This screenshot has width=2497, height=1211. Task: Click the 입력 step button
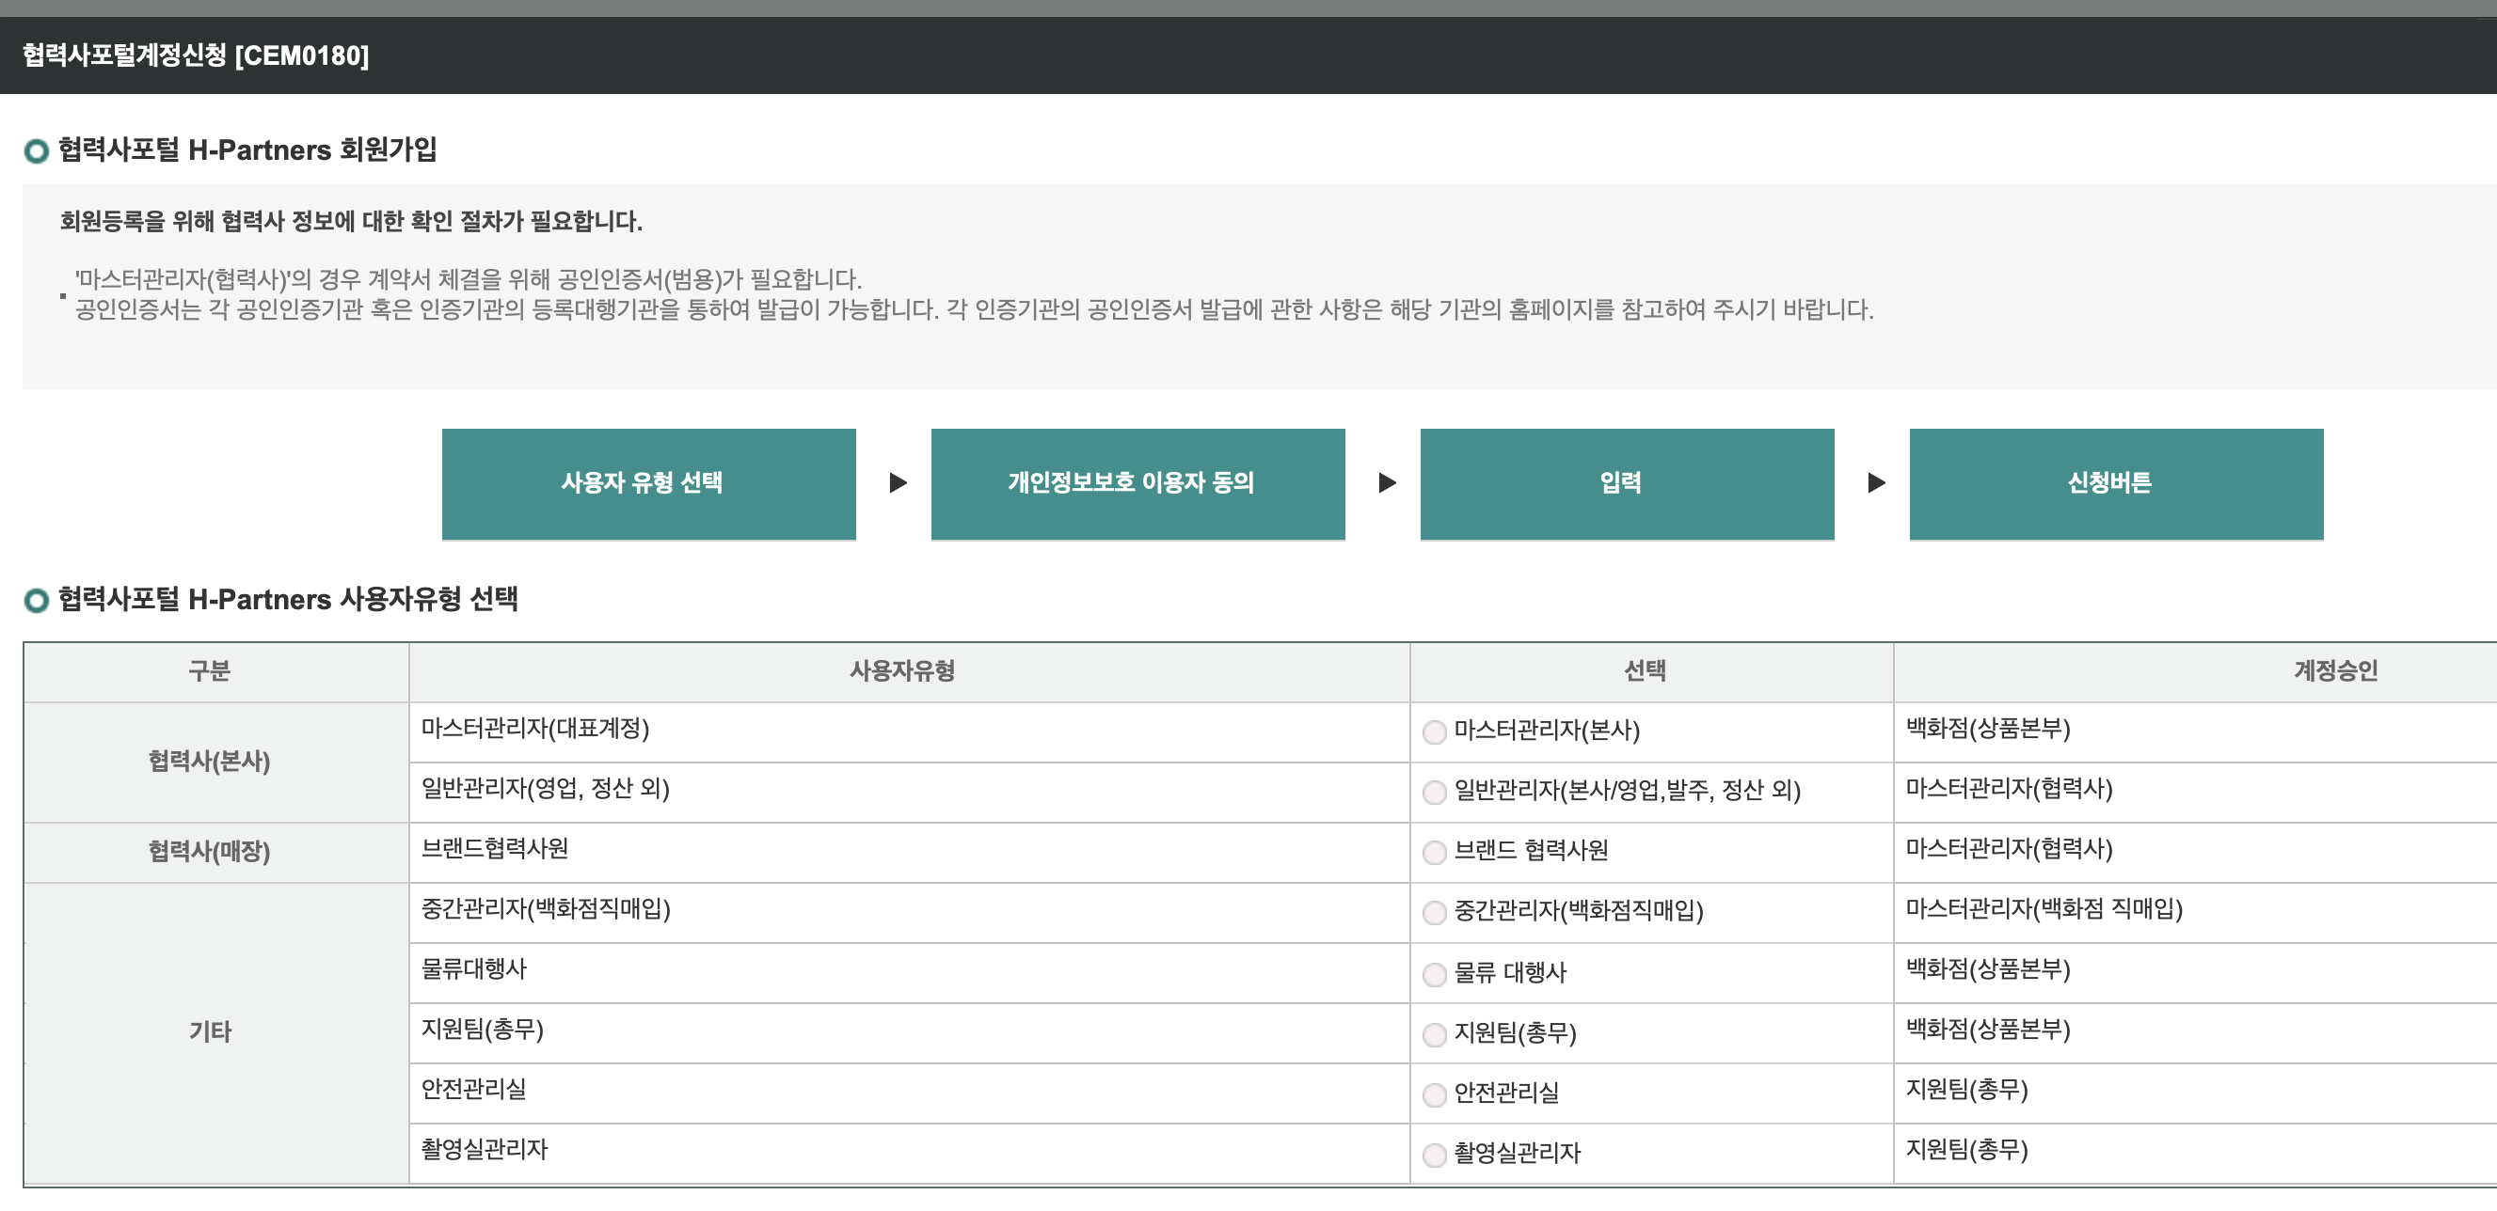point(1626,483)
